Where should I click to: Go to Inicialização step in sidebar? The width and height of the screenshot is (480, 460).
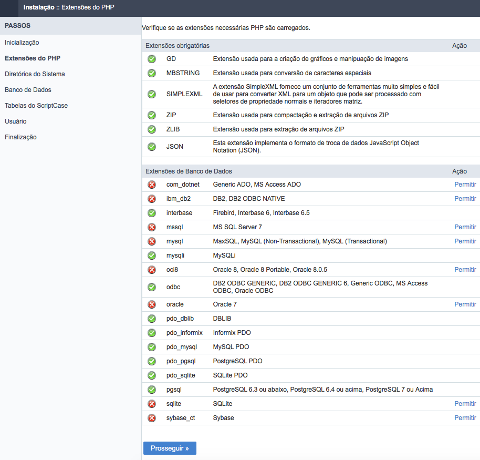[x=22, y=43]
